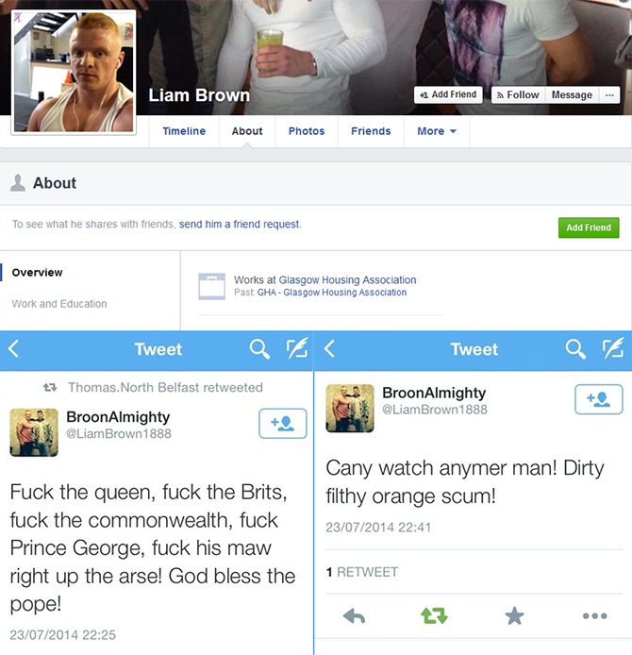Favorite the tweet with the star icon
This screenshot has width=632, height=655.
pyautogui.click(x=514, y=615)
